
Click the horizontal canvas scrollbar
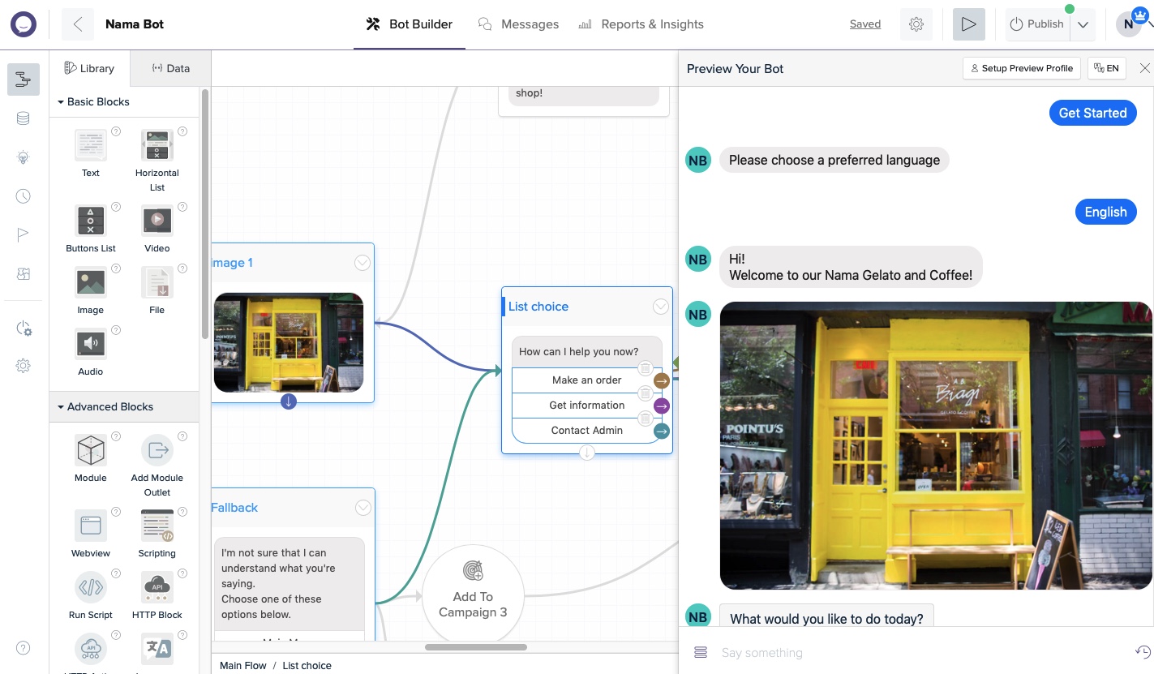tap(476, 646)
